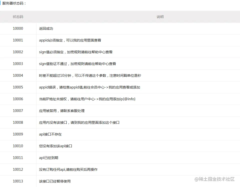
Task: Select status code 10003 cell
Action: [x=18, y=64]
